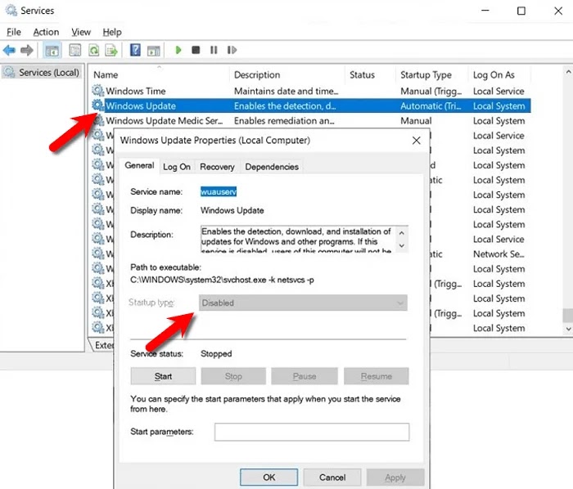Viewport: 573px width, 489px height.
Task: Open the Properties sheet toolbar icon
Action: point(75,50)
